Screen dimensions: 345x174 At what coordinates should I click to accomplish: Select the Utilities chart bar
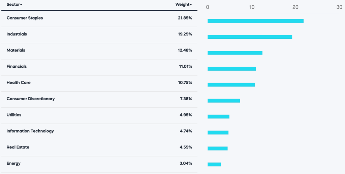218,116
